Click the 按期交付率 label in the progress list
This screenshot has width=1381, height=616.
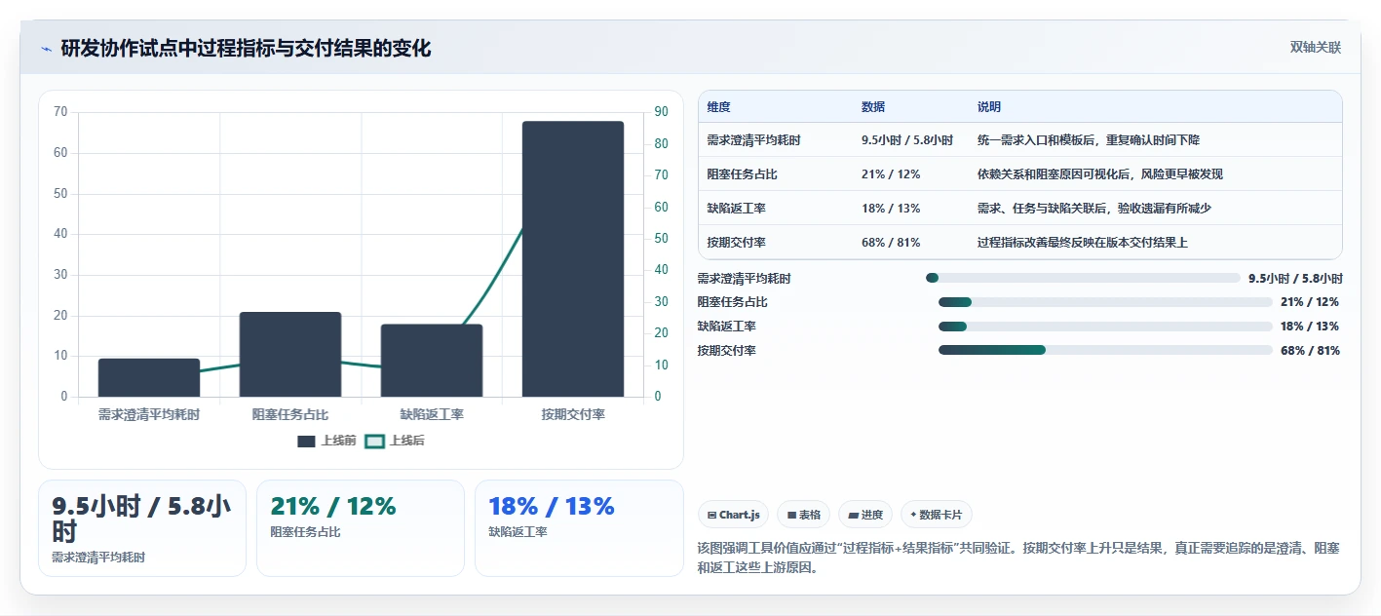click(726, 351)
